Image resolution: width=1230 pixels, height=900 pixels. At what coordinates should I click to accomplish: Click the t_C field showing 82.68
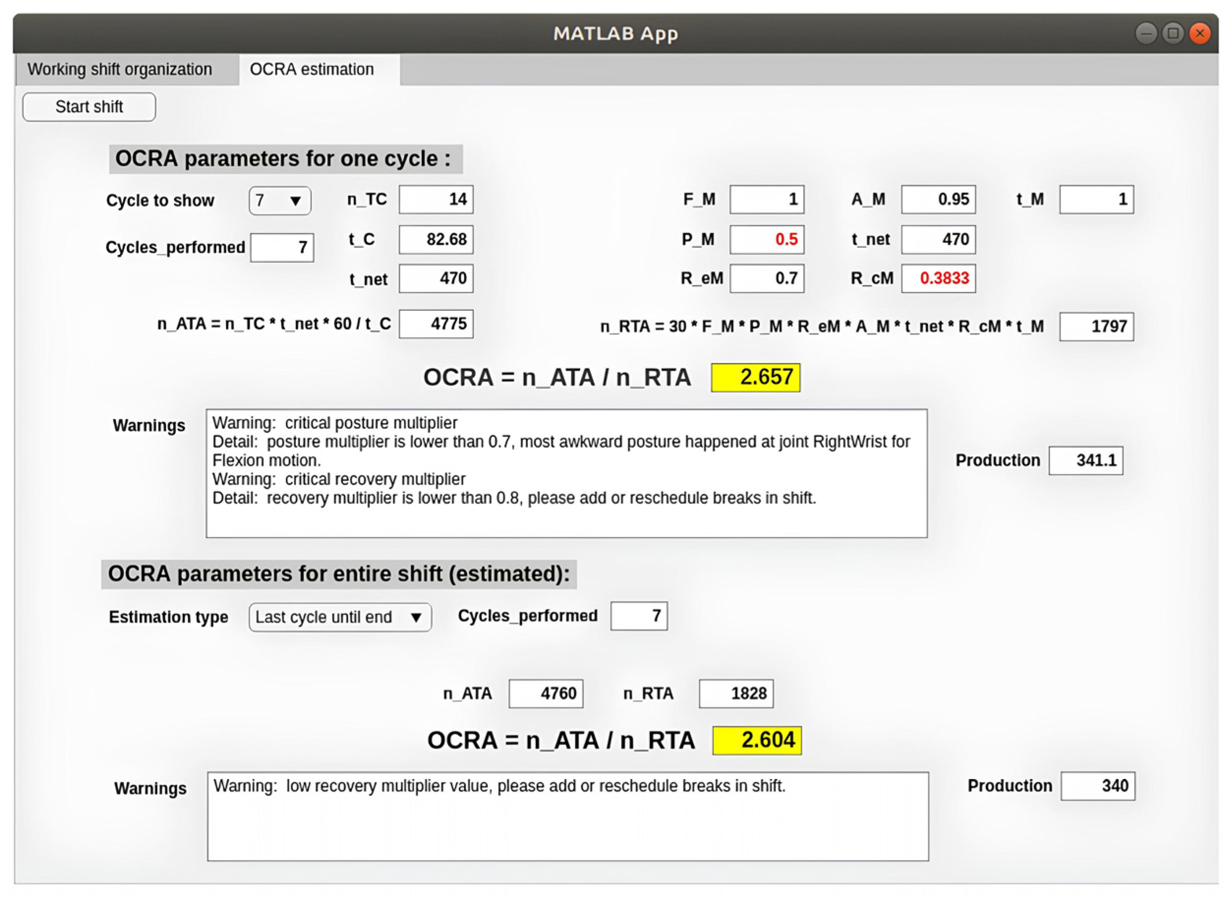436,240
